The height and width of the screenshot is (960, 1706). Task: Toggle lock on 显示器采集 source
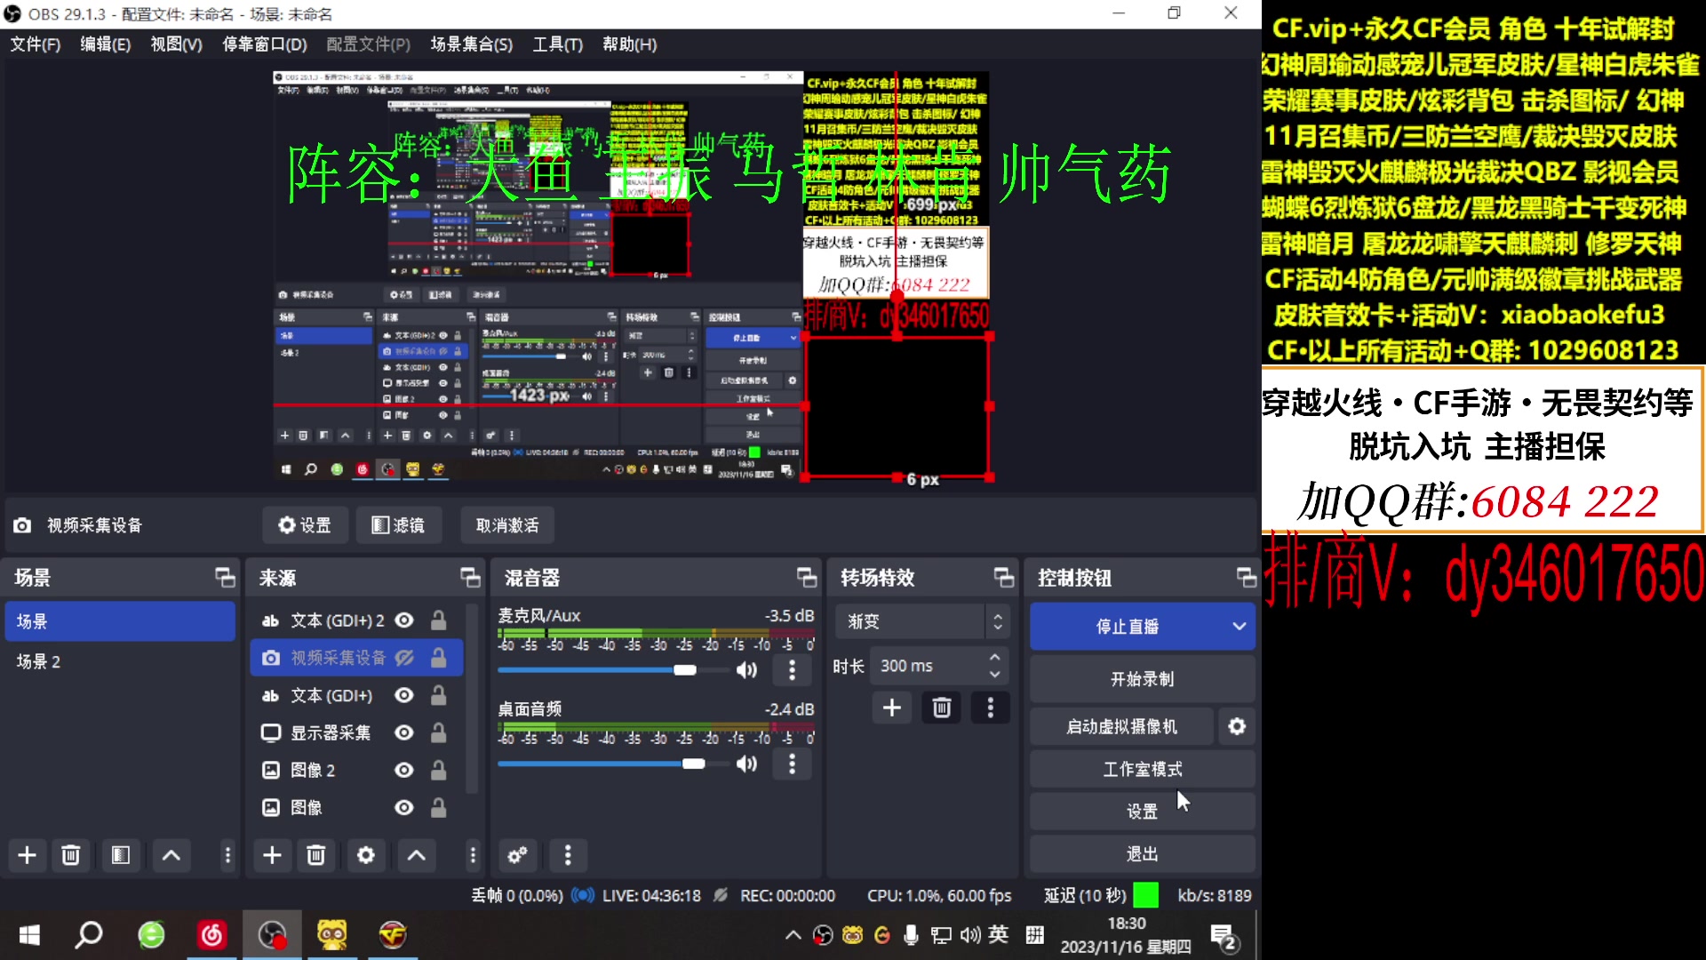(x=438, y=732)
